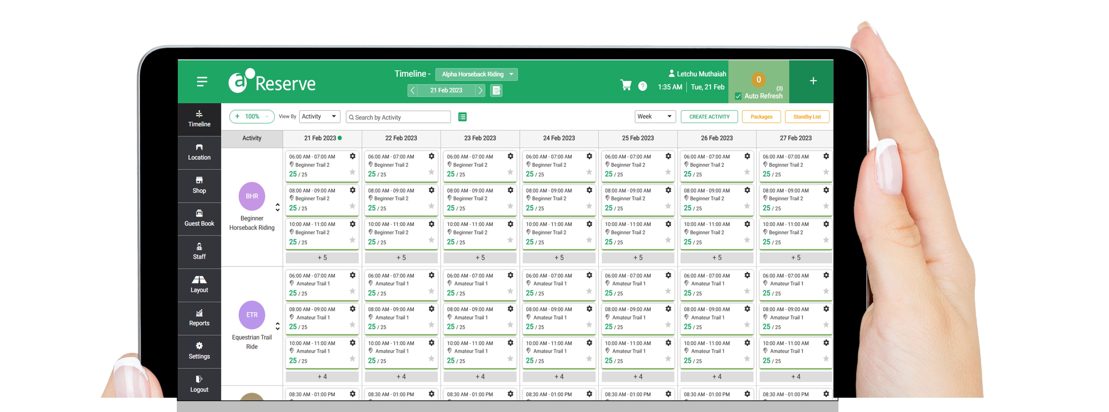This screenshot has width=1109, height=412.
Task: Star the 23 Feb 08:00 AM Beginner Trail 2 slot
Action: [x=510, y=206]
